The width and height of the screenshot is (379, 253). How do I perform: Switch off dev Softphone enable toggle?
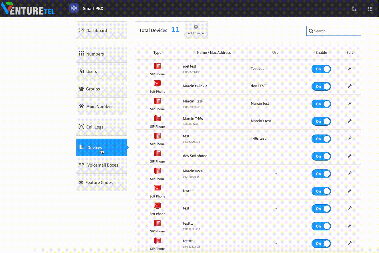[x=321, y=156]
